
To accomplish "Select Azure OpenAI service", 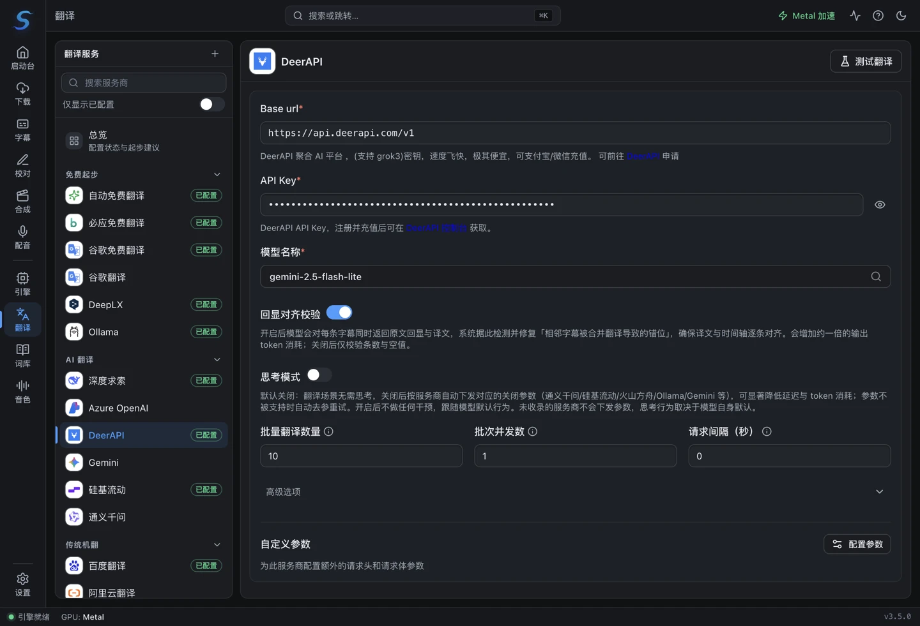I will (144, 408).
